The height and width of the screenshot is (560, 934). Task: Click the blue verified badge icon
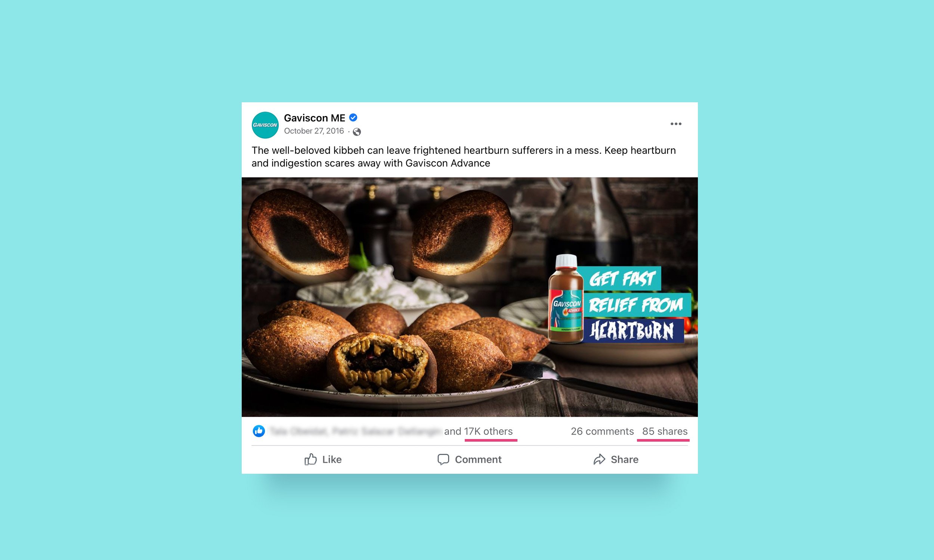[353, 118]
